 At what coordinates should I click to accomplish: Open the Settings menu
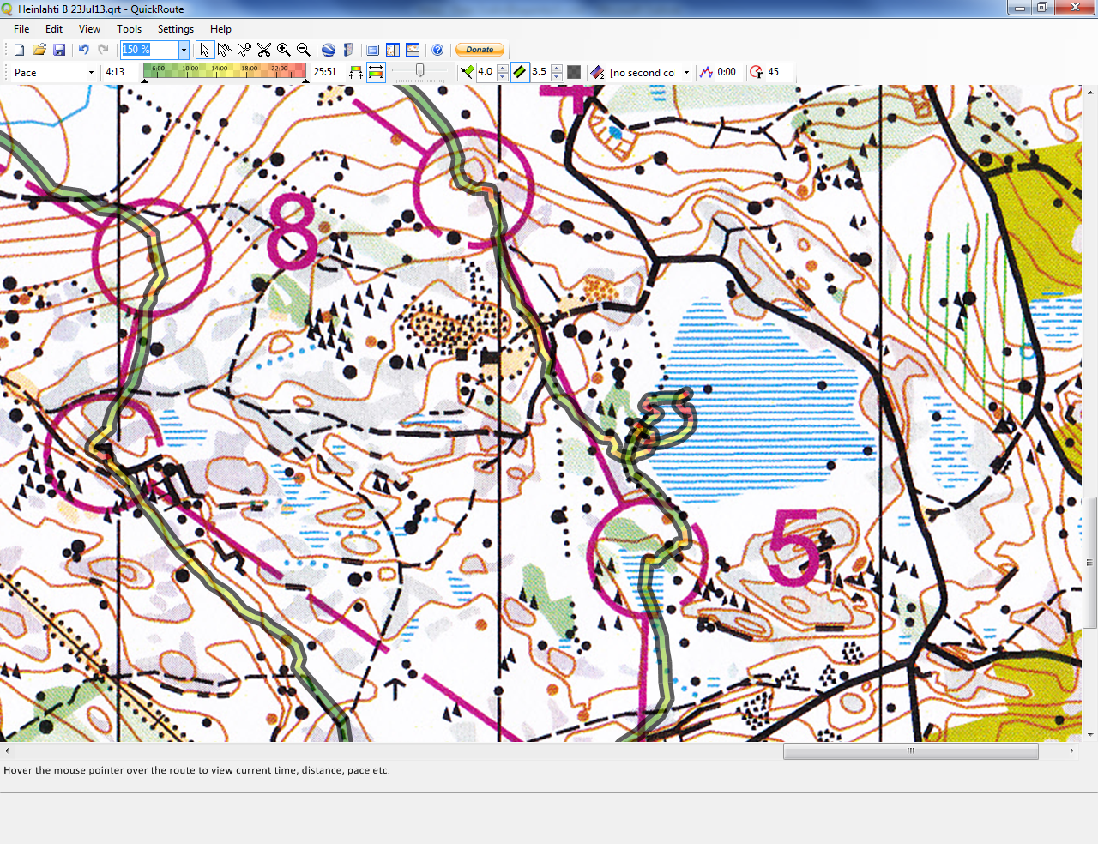click(x=176, y=29)
